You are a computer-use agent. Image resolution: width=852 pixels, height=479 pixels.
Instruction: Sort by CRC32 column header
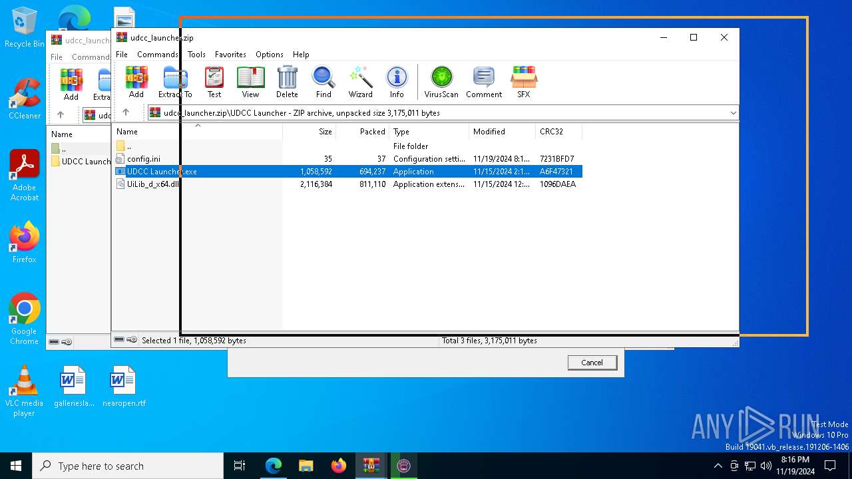click(x=559, y=132)
